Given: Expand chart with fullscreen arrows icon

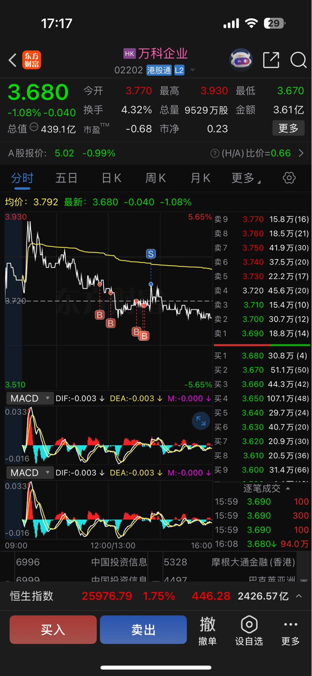Looking at the screenshot, I should [x=201, y=421].
